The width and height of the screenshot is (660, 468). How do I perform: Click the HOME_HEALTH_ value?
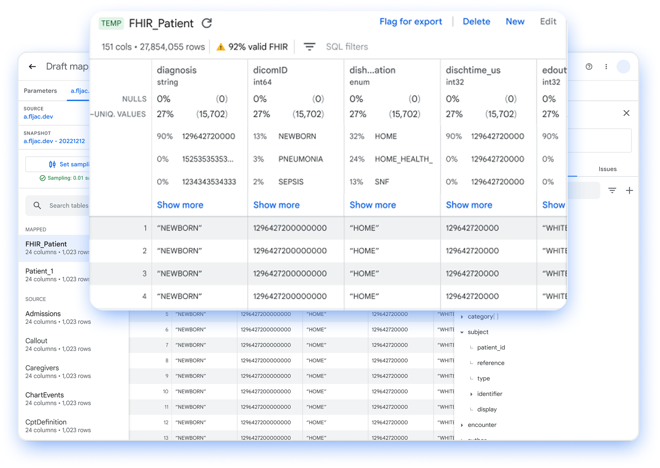(403, 159)
